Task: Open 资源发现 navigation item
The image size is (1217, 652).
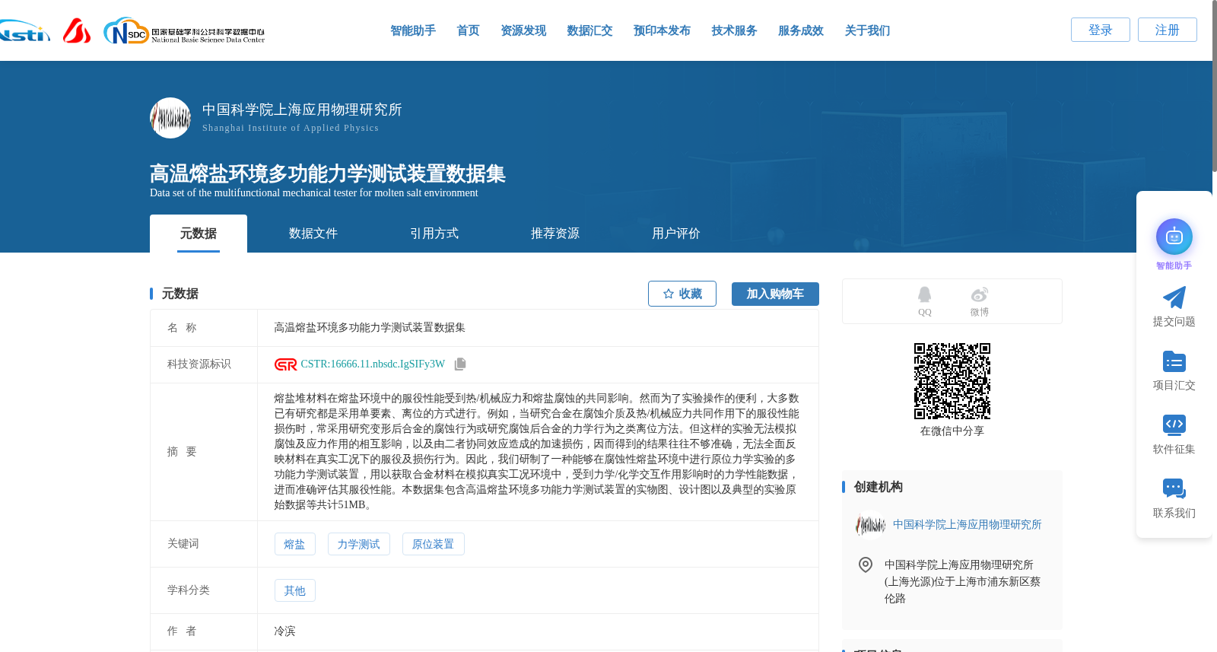Action: 523,30
